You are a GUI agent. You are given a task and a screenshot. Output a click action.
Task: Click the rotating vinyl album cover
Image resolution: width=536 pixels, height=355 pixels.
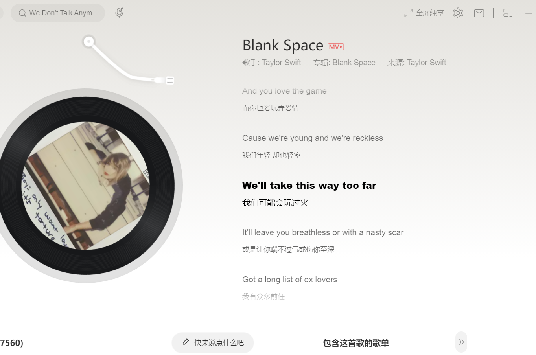pos(86,186)
